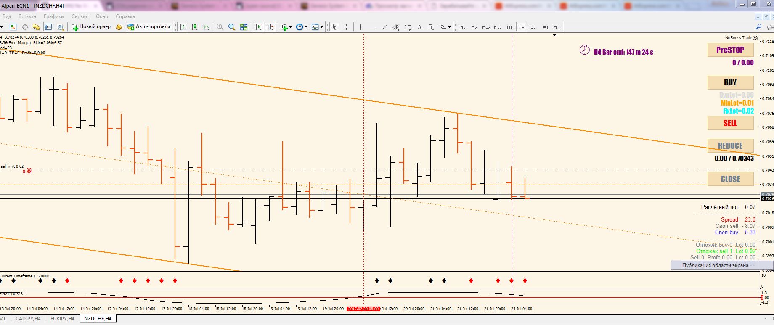Switch to CADJPY,H4 chart tab
774x325 pixels.
pos(28,319)
